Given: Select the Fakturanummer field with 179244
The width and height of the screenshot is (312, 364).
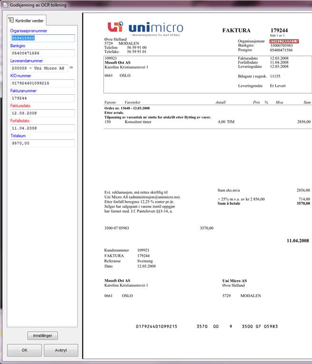Looking at the screenshot, I should [42, 98].
